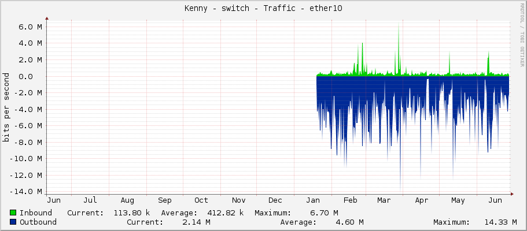Screen dimensions: 527x231
Task: Click the '-8.0 M' y-axis label
Action: 28,142
